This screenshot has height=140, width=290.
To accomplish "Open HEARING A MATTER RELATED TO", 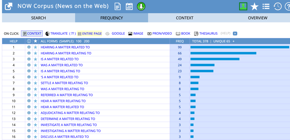I will click(x=65, y=47).
